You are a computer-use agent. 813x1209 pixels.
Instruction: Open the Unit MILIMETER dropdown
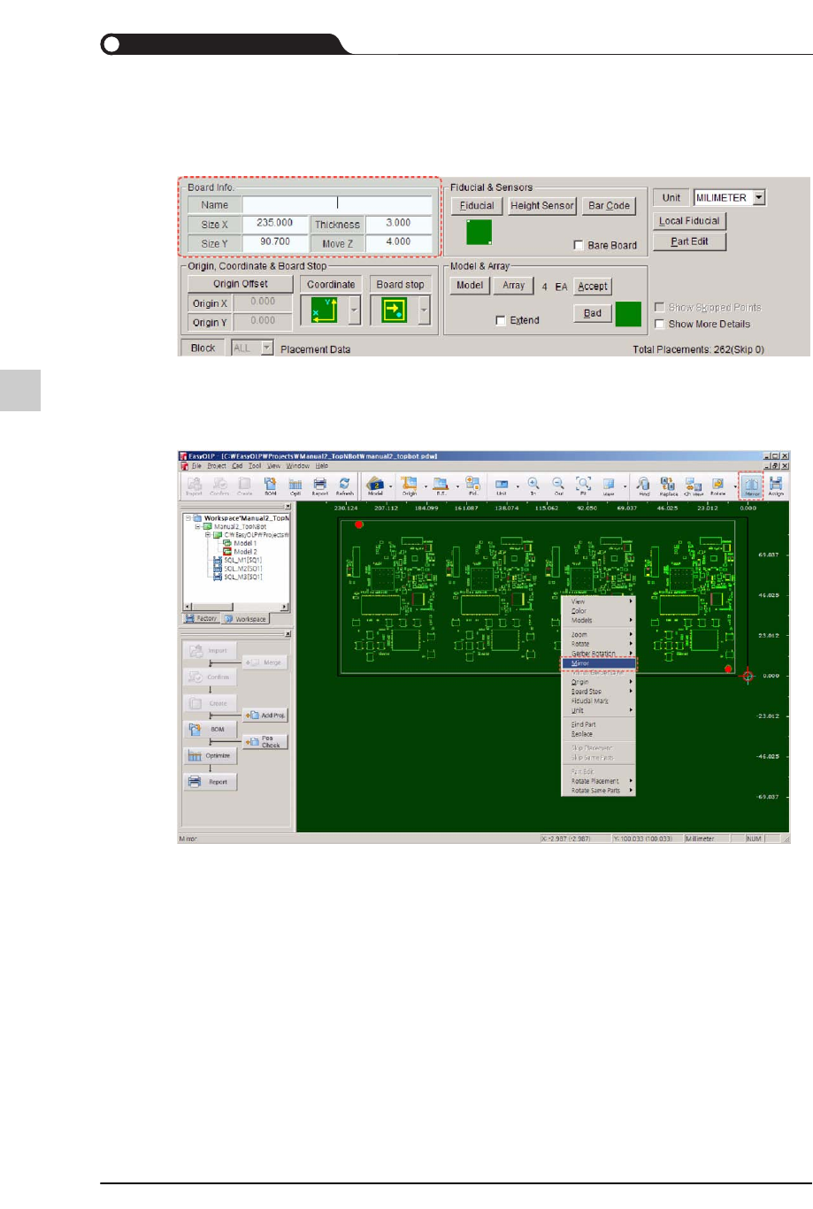(x=759, y=197)
